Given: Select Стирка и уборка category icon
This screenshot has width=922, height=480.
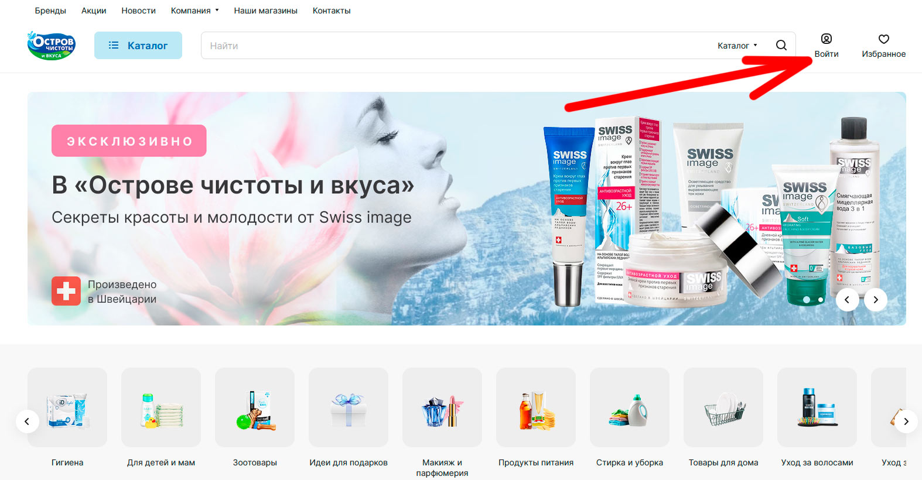Looking at the screenshot, I should point(630,407).
